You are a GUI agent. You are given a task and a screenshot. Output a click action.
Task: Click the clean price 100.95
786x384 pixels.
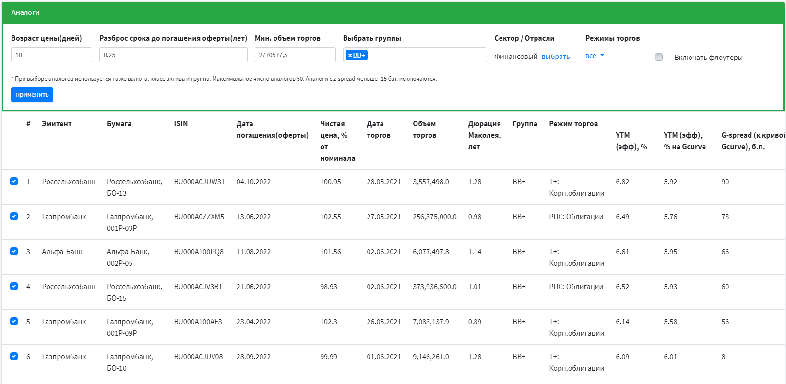click(331, 182)
